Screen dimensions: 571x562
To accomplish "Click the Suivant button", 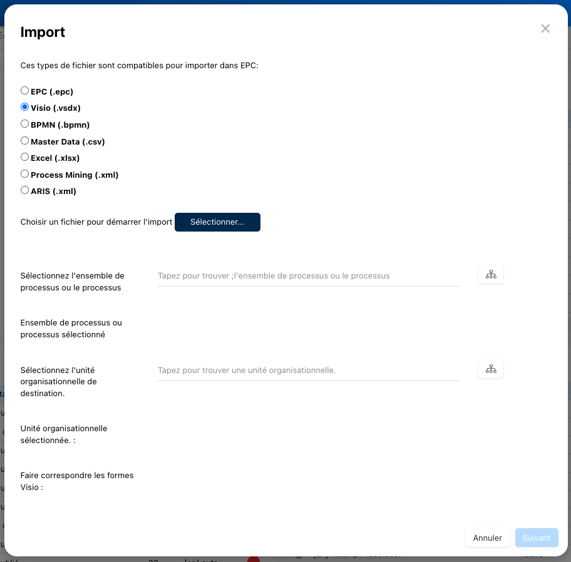I will pos(537,538).
